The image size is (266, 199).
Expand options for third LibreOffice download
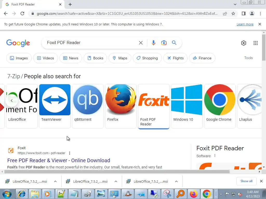pyautogui.click(x=176, y=181)
